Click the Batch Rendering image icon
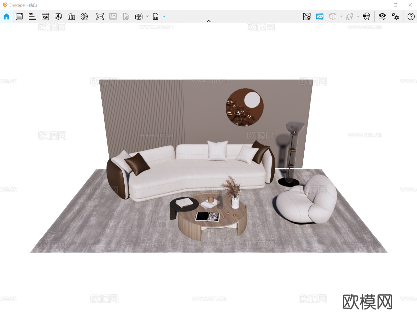 click(113, 16)
